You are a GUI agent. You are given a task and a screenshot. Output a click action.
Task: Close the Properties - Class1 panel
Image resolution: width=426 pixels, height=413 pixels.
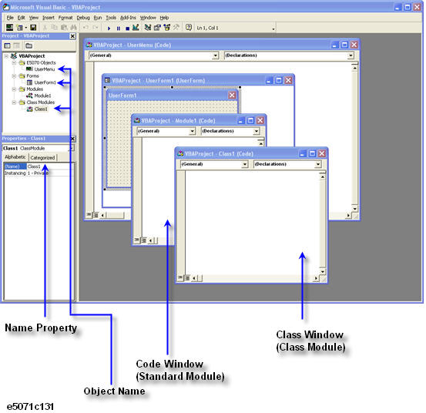coord(73,139)
